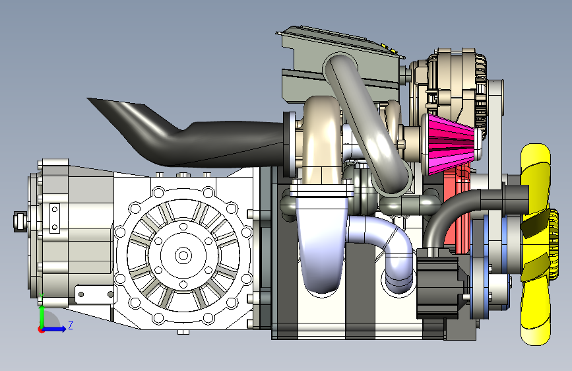Select the circular finned gearbox cover

tap(183, 255)
